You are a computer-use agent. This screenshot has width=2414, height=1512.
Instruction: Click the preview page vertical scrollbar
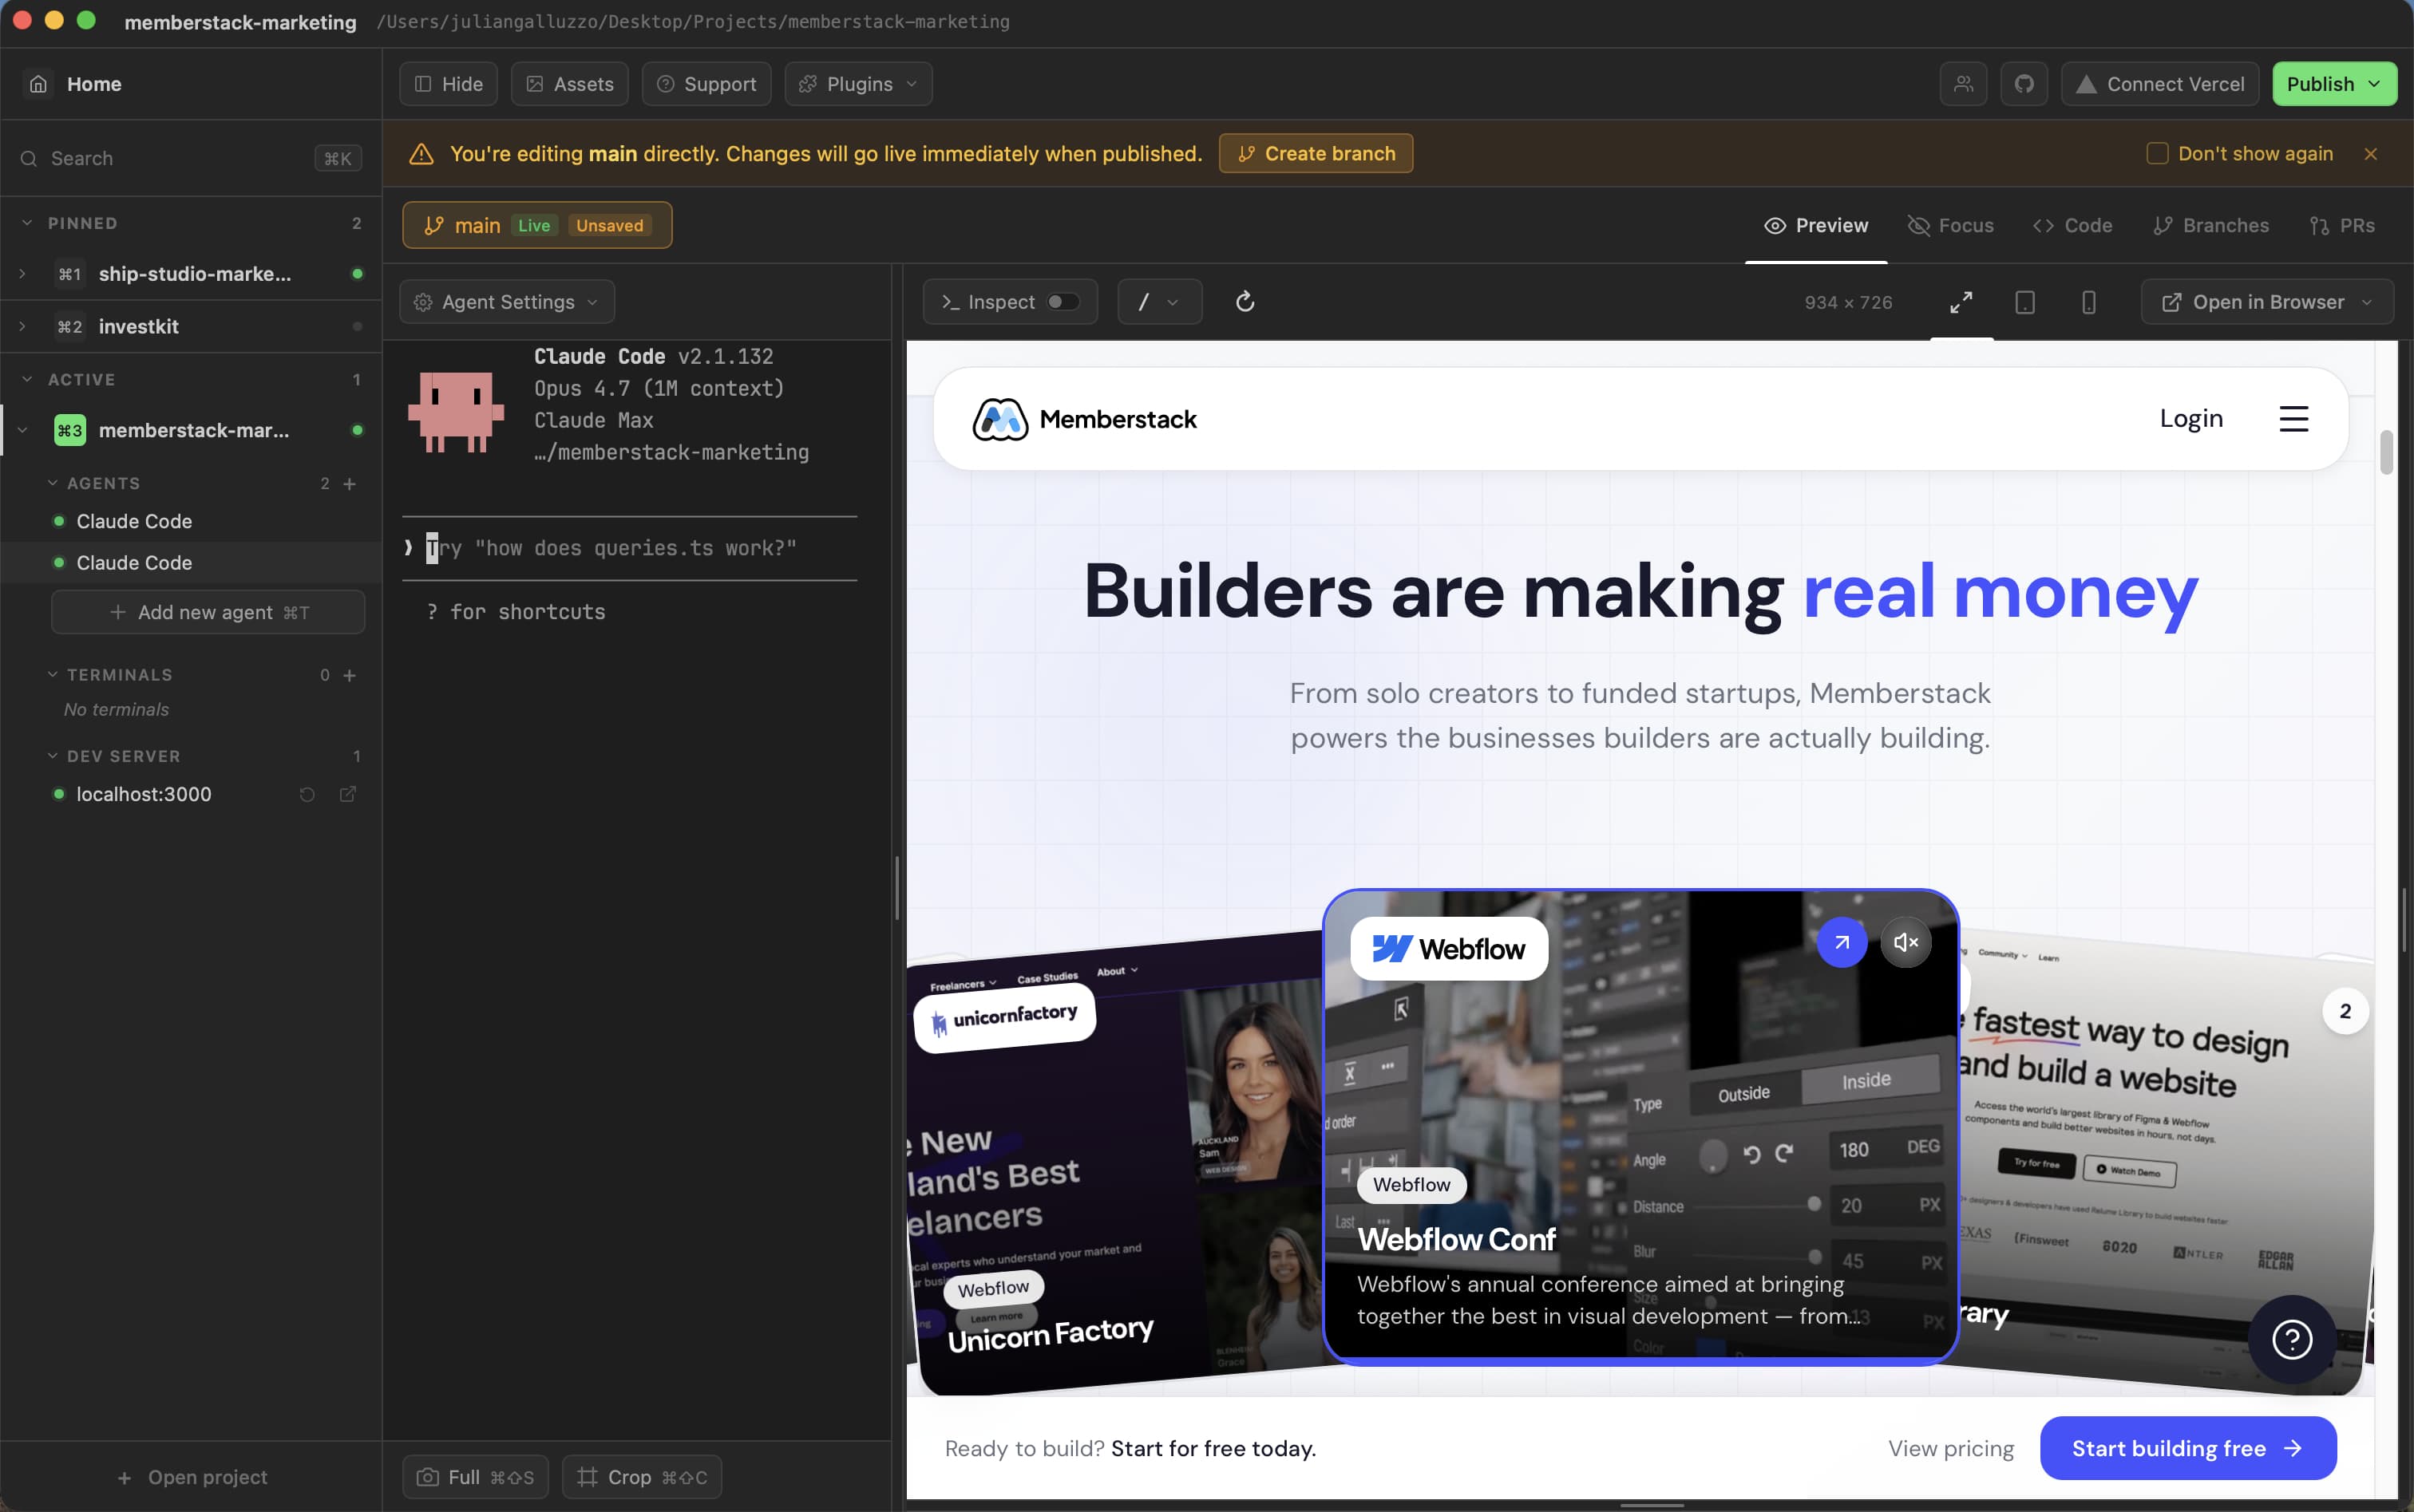[2386, 453]
